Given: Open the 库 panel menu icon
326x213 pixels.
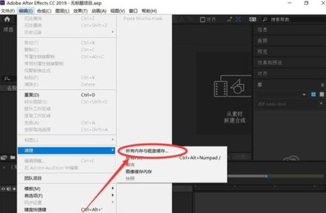Looking at the screenshot, I should tap(322, 85).
